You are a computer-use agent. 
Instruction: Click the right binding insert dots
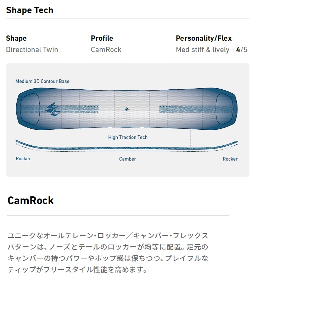point(168,109)
